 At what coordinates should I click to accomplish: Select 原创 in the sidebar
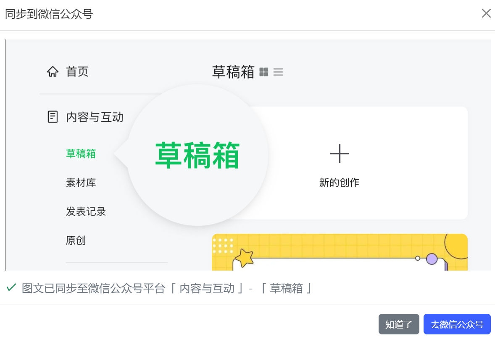(76, 240)
